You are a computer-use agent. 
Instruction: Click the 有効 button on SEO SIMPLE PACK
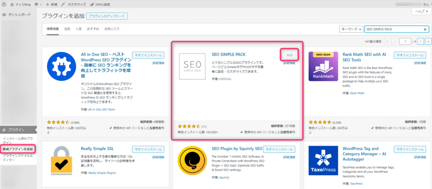[x=289, y=55]
